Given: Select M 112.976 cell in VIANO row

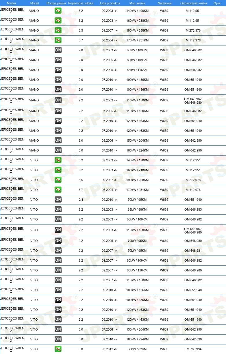Looking at the screenshot, I should click(x=193, y=40).
